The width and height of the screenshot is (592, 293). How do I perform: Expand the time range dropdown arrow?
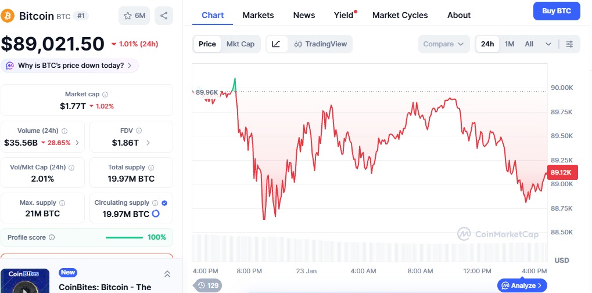coord(548,44)
